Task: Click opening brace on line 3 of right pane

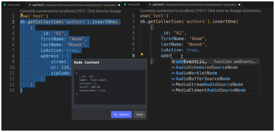Action: [152, 27]
